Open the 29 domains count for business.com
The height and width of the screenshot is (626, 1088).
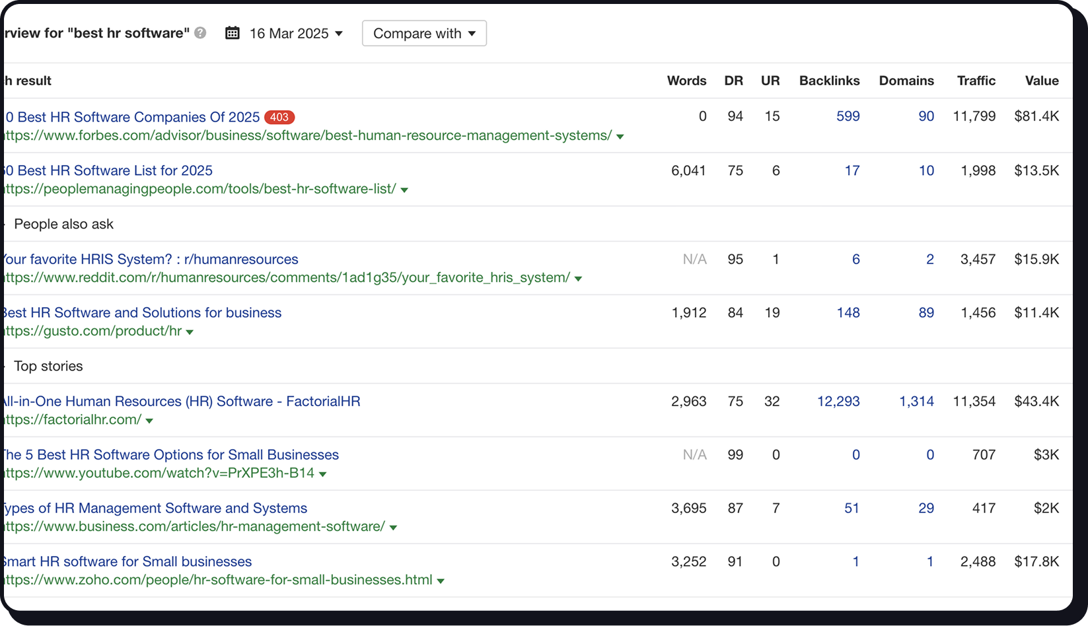pyautogui.click(x=926, y=508)
